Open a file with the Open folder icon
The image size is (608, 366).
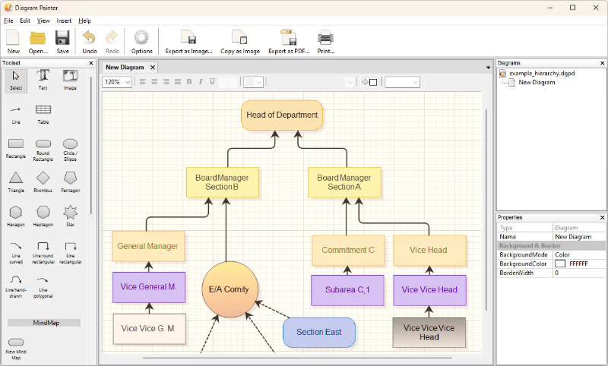(37, 42)
